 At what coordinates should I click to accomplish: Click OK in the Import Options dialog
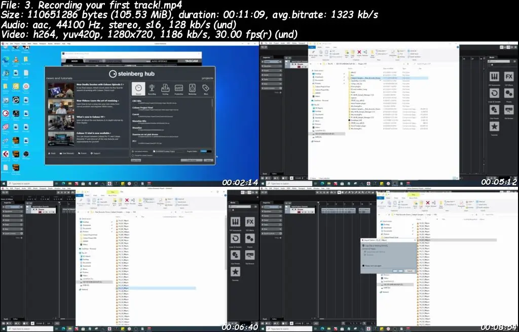(x=398, y=271)
